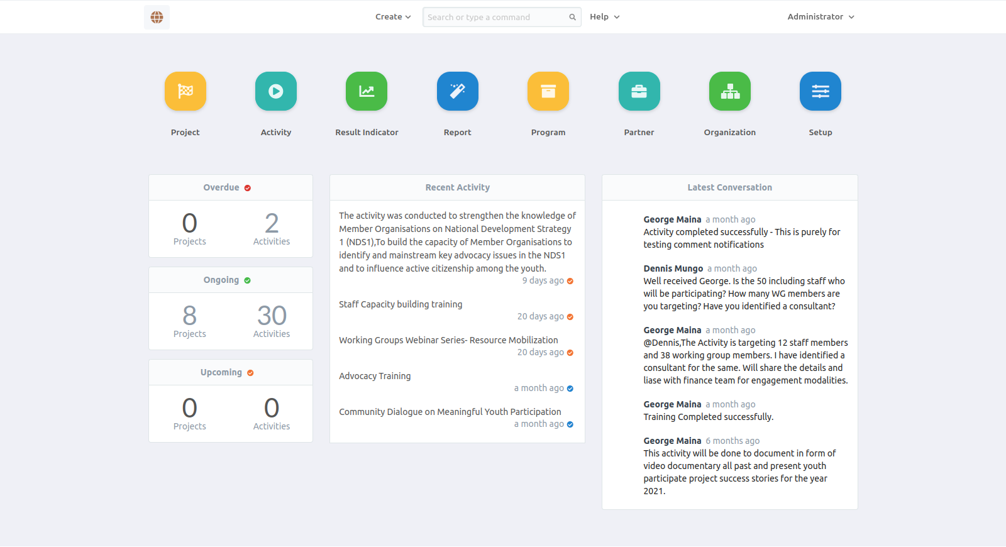
Task: Click status icon beside Staff Capacity building training
Action: point(570,317)
